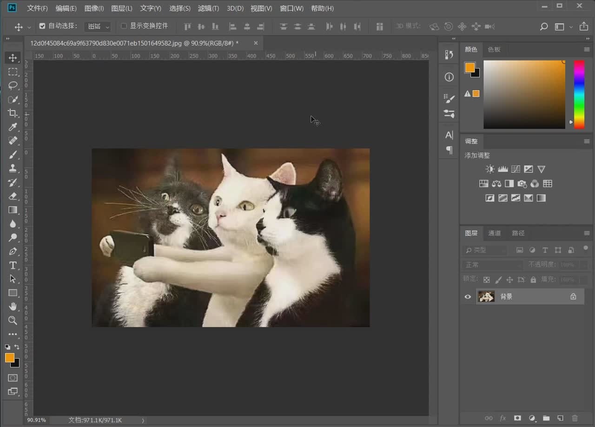
Task: Open the 窗口(W) menu
Action: (x=291, y=8)
